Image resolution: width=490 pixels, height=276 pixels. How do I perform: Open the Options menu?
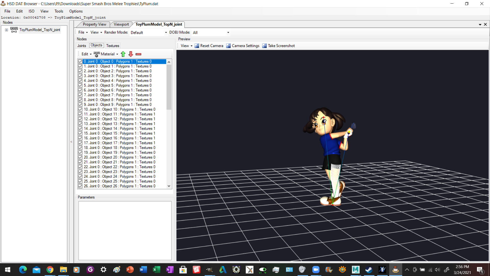[76, 11]
